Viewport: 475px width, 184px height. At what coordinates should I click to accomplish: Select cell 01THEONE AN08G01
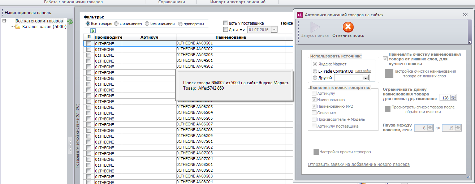point(230,164)
